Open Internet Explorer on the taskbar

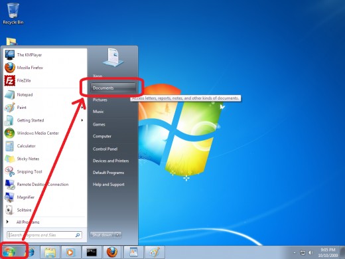[31, 252]
